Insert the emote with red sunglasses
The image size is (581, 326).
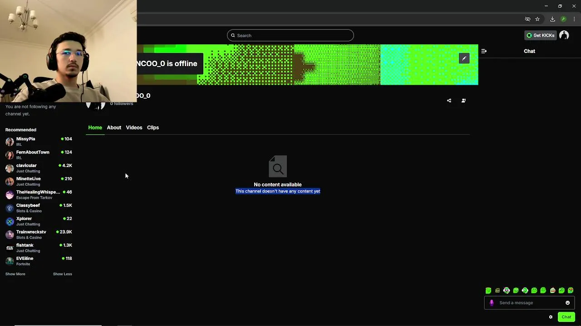571,290
